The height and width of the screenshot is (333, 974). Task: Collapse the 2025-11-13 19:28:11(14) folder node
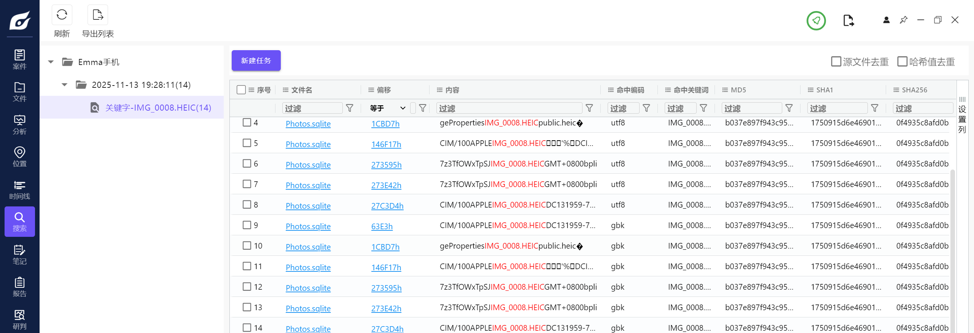pyautogui.click(x=65, y=85)
